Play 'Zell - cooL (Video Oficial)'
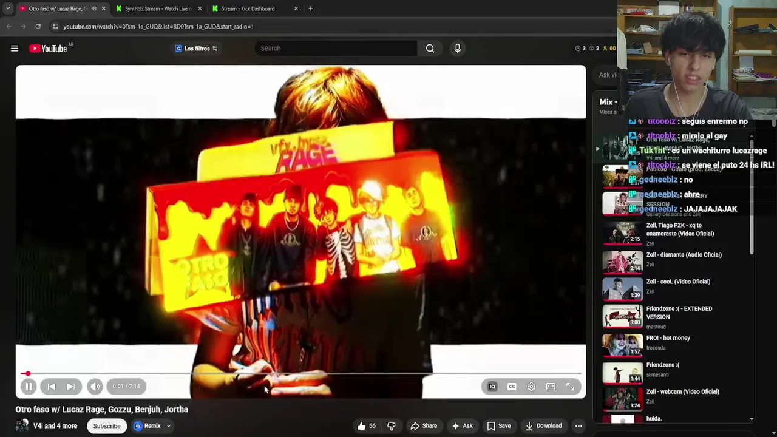Screen dimensions: 777x437 click(678, 282)
